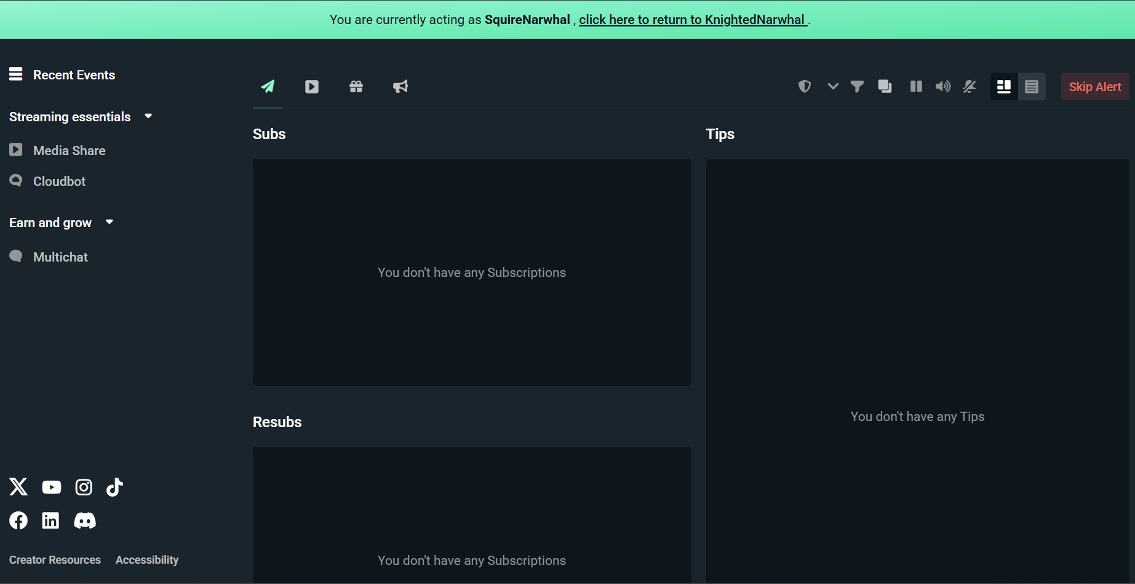The width and height of the screenshot is (1135, 584).
Task: Activate the shield safe mode icon
Action: tap(804, 86)
